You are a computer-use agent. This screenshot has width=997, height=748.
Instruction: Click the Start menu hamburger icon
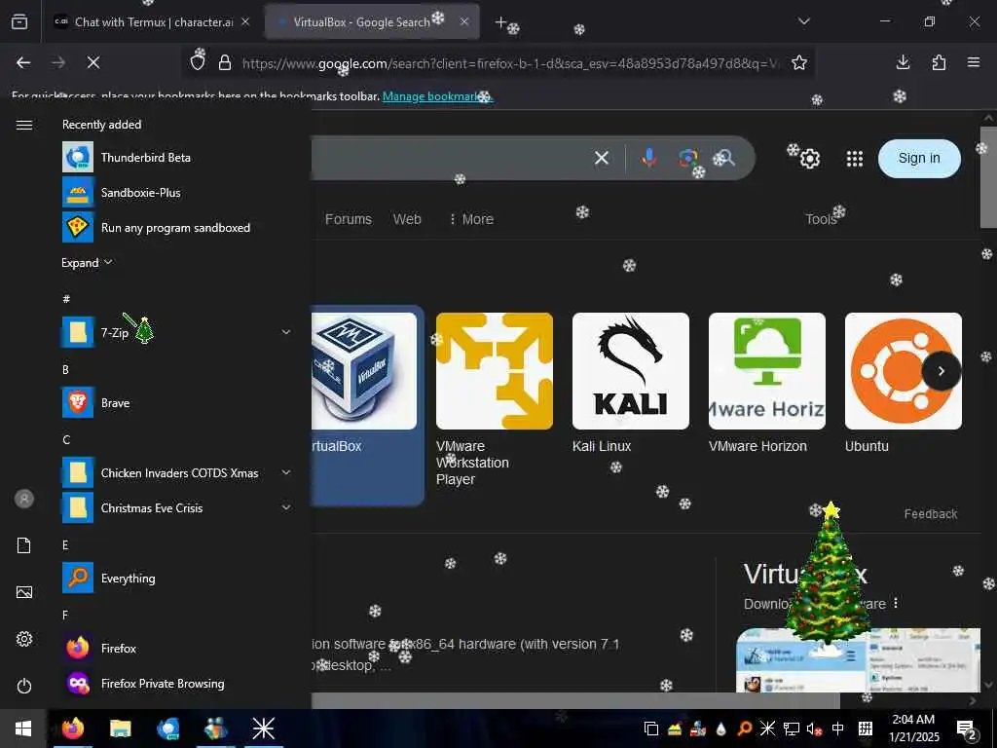tap(24, 125)
